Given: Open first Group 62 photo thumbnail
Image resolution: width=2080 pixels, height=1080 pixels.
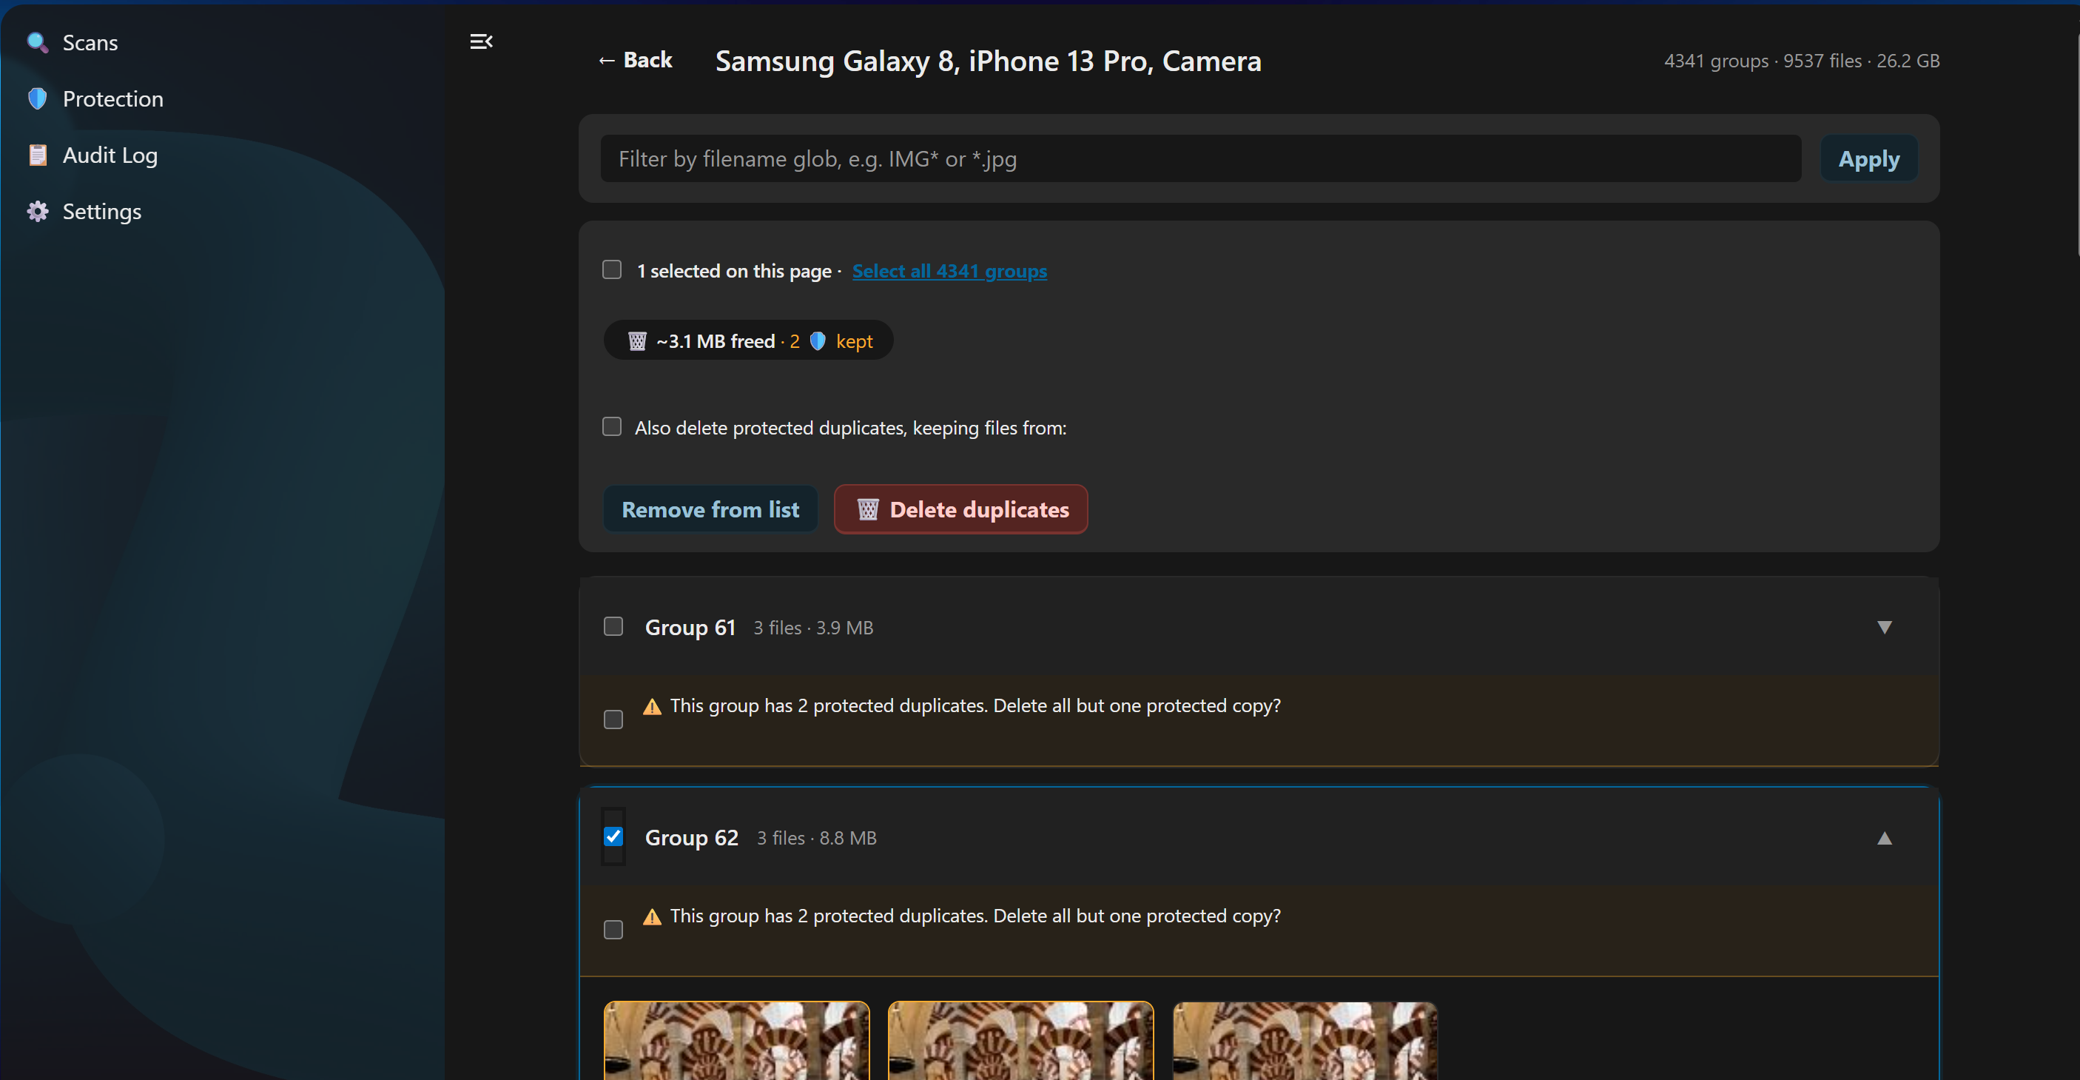Looking at the screenshot, I should click(x=737, y=1041).
